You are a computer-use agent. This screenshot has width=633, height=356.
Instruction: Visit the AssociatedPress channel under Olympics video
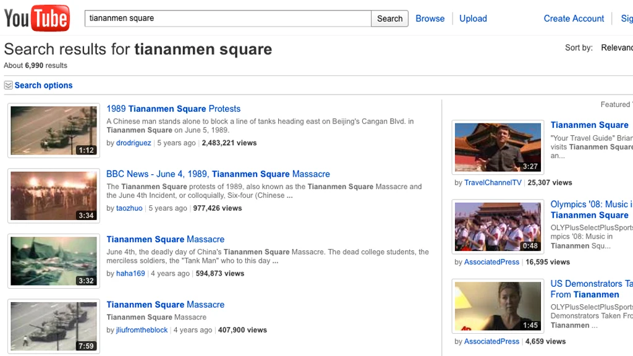coord(491,262)
